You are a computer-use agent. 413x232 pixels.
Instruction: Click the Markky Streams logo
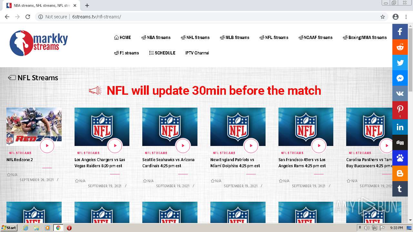(x=39, y=43)
